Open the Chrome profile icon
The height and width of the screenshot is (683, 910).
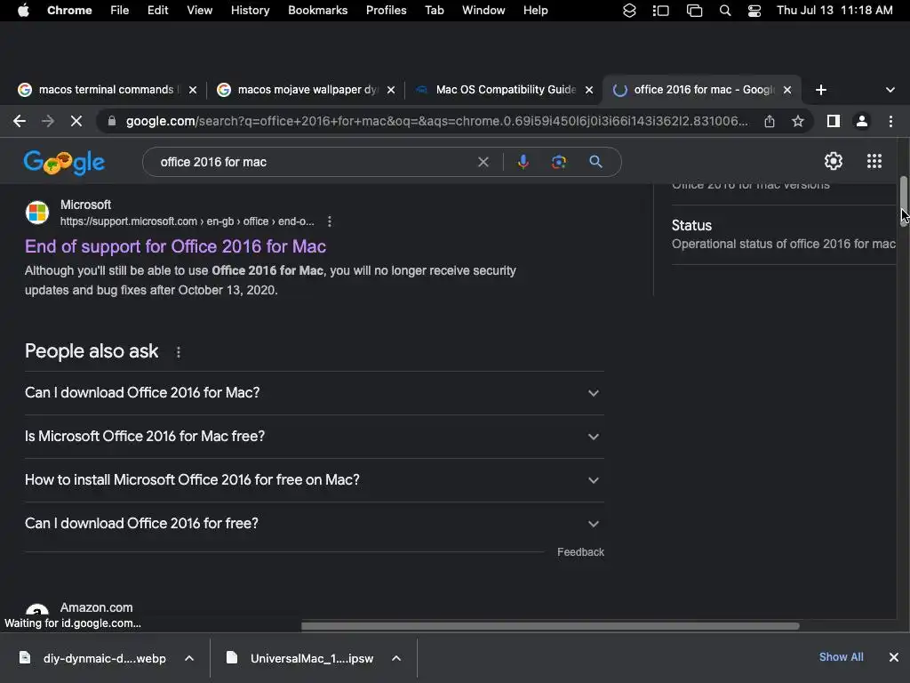862,121
